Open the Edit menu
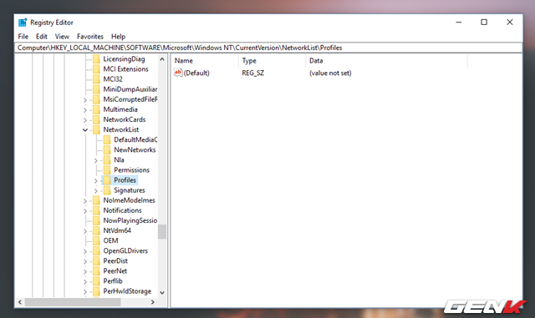 coord(42,37)
